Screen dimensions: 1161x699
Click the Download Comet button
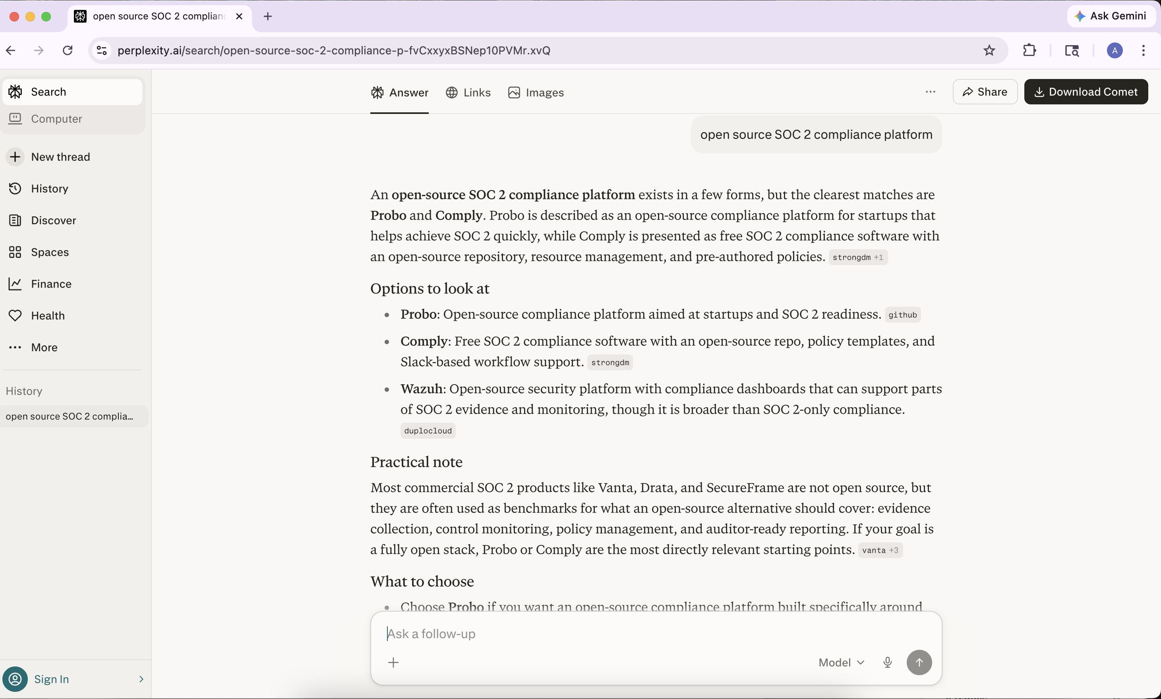[x=1086, y=92]
